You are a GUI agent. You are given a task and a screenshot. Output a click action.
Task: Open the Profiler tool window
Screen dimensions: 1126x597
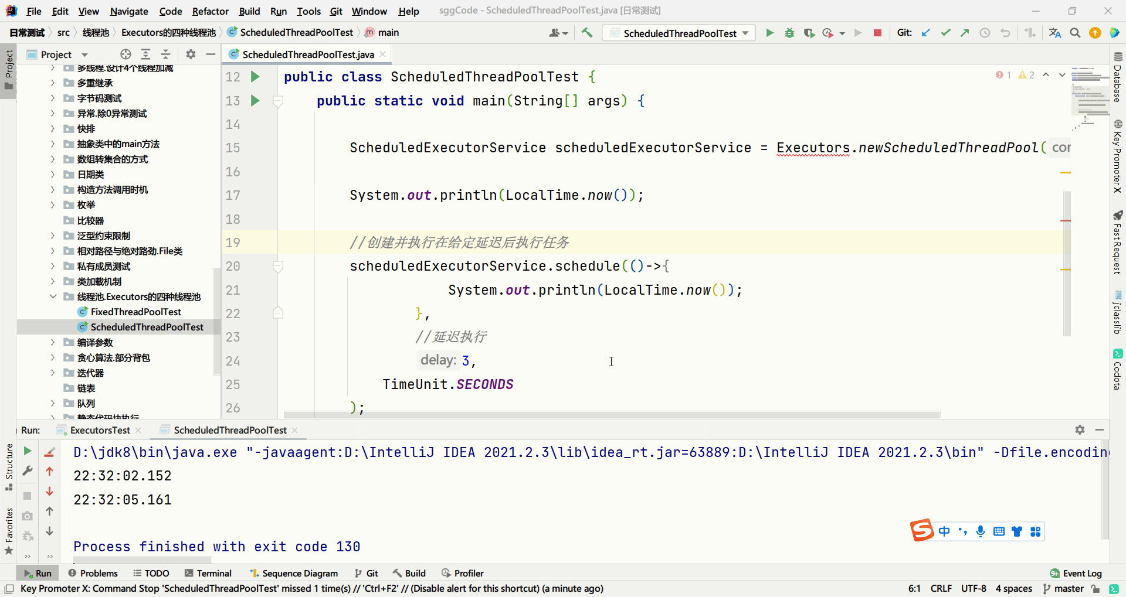[x=463, y=573]
